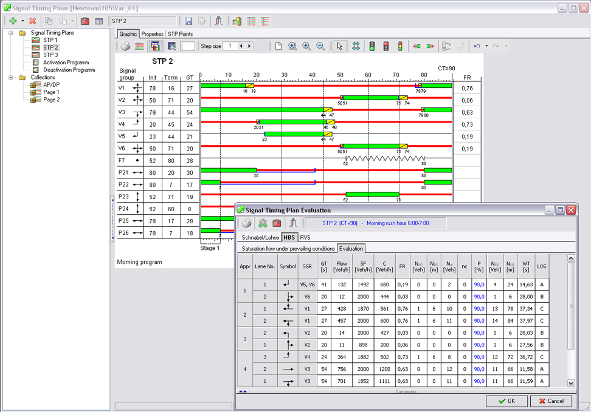Click the zoom out magnifier icon

click(320, 46)
